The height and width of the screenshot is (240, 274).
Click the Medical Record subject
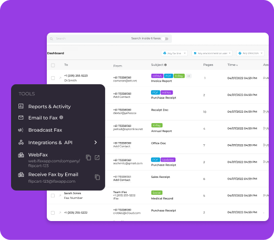[162, 198]
